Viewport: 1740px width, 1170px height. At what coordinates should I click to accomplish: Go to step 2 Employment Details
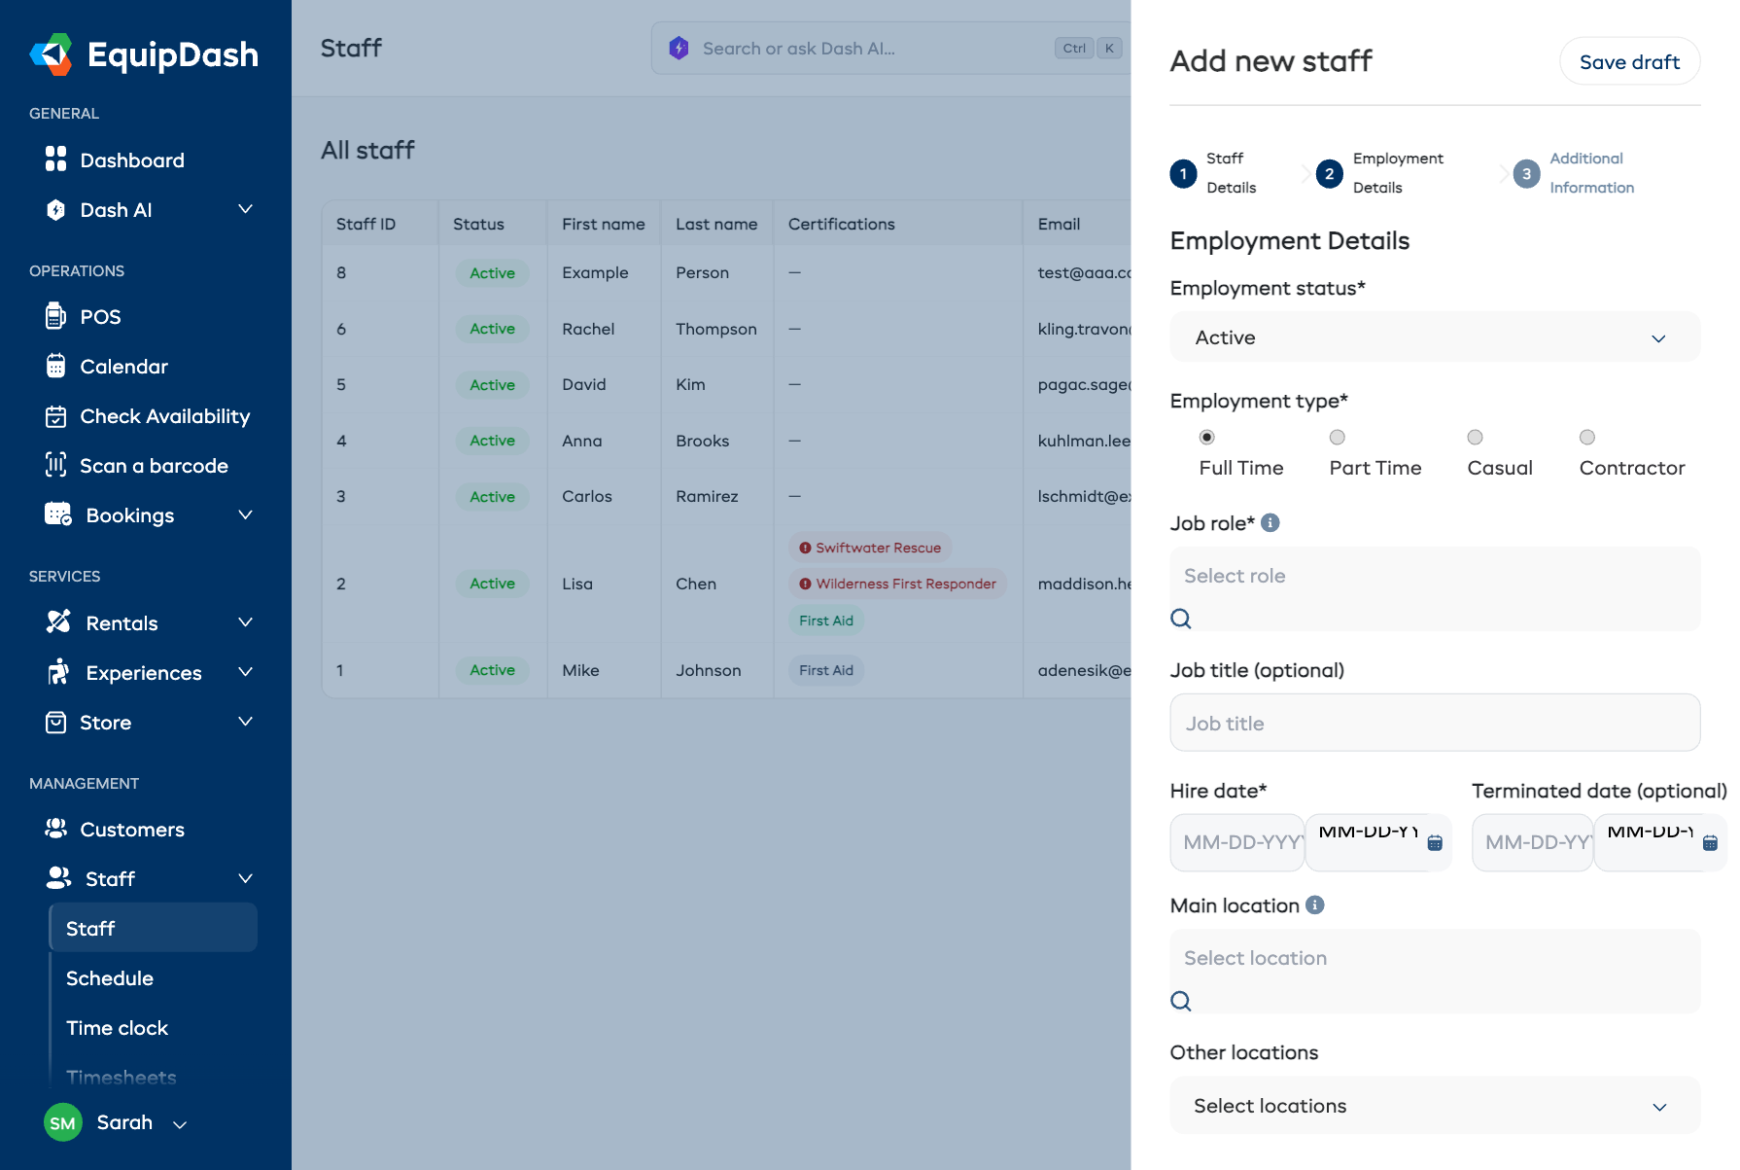1380,173
